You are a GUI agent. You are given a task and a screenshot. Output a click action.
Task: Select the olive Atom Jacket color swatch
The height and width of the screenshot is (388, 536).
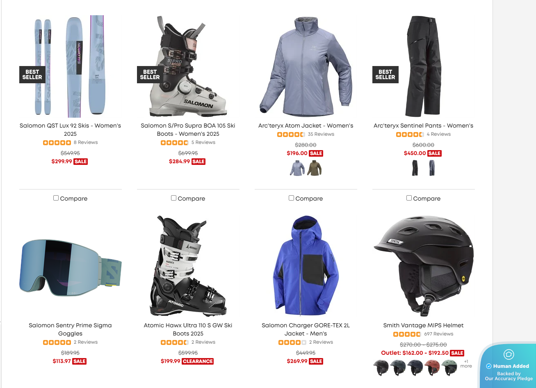point(314,168)
